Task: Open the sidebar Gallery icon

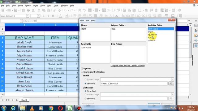Action: coord(196,35)
